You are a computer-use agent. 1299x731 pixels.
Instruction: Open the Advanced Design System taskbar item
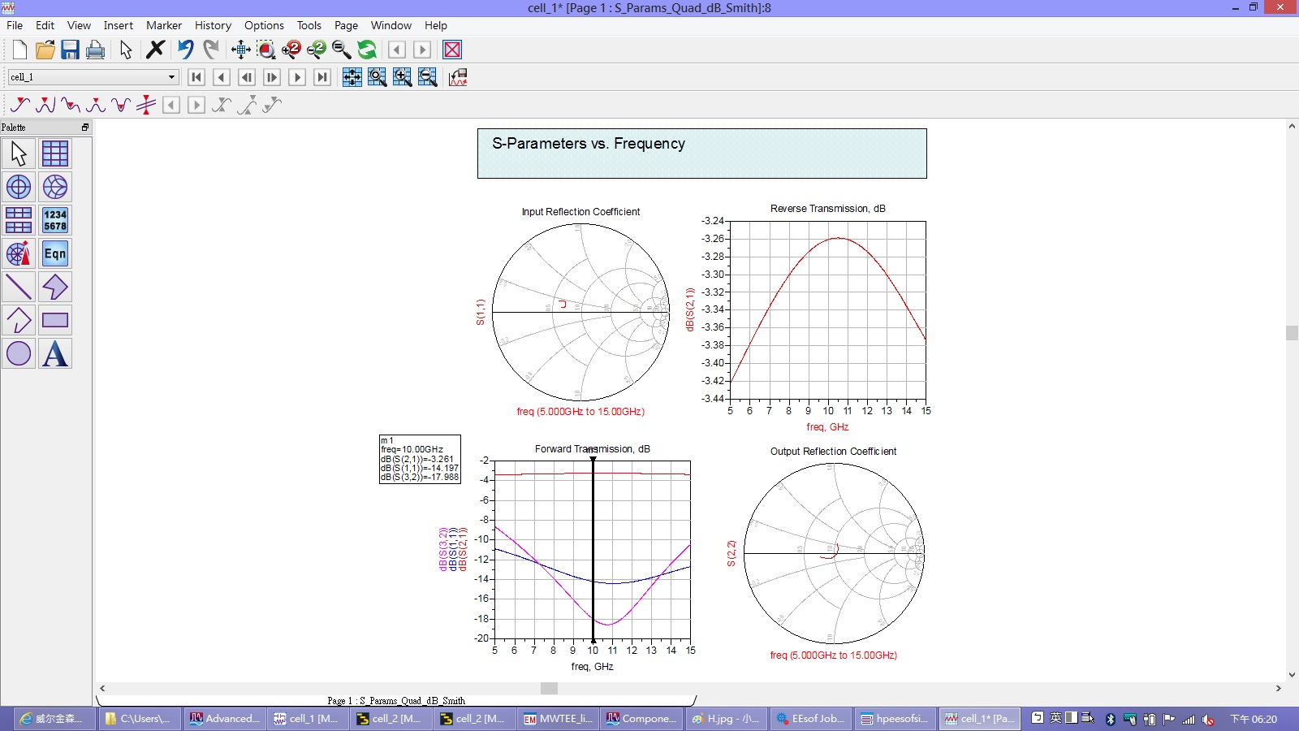click(225, 718)
